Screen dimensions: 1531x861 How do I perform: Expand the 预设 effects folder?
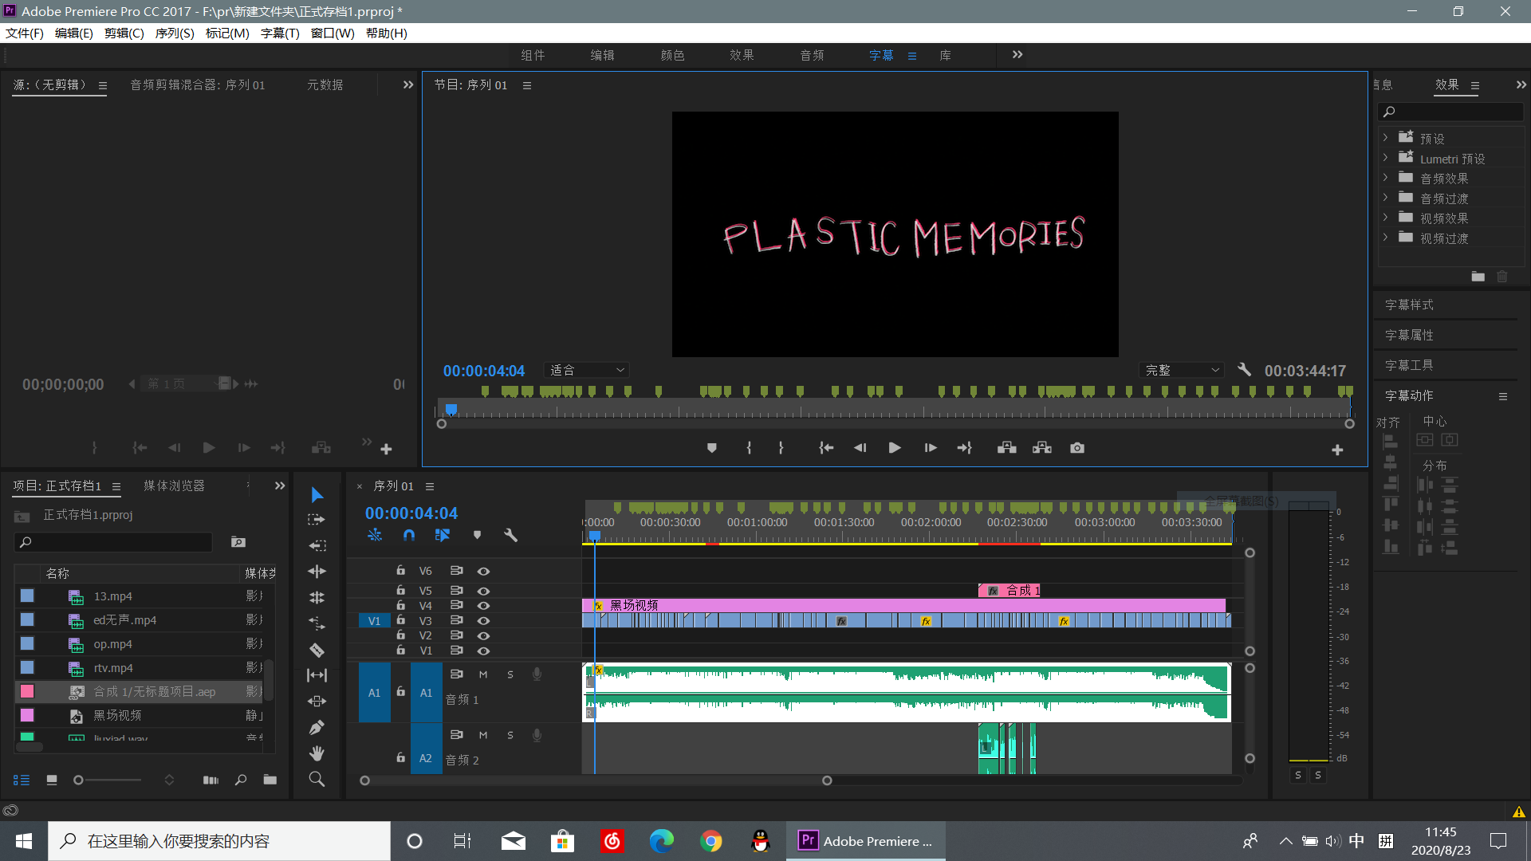coord(1385,138)
